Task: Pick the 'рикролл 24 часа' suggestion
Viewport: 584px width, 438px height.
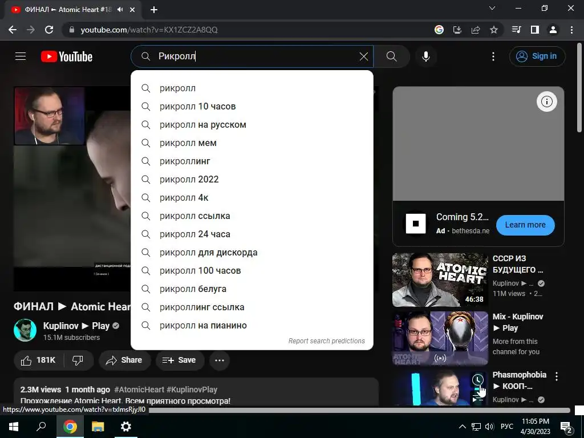Action: click(x=252, y=234)
